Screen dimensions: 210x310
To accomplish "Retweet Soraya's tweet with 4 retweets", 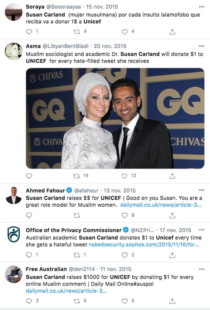I will coord(77,32).
